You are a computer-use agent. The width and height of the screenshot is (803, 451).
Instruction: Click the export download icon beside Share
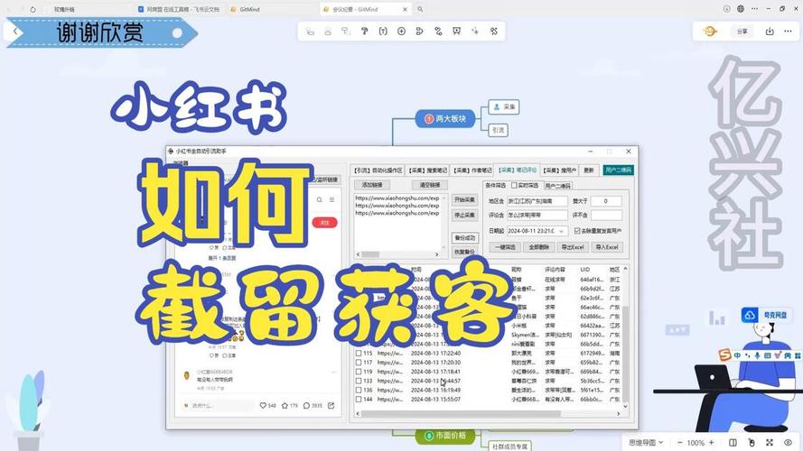coord(770,32)
